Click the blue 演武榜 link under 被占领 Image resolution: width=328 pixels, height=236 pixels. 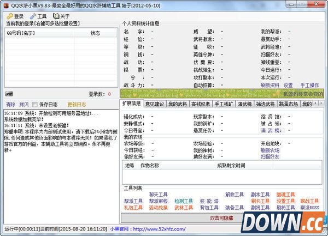coord(271,130)
